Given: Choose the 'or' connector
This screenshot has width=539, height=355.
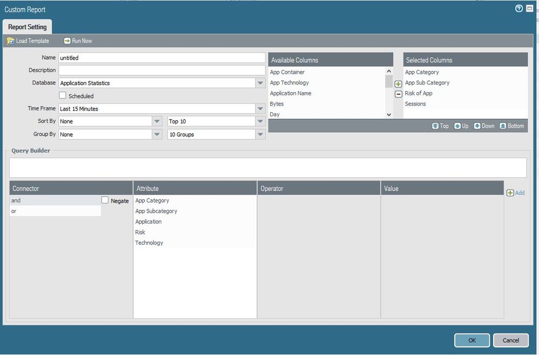Looking at the screenshot, I should pos(56,211).
